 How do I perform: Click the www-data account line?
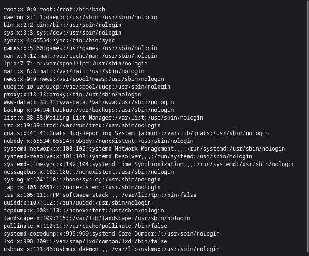[x=89, y=102]
